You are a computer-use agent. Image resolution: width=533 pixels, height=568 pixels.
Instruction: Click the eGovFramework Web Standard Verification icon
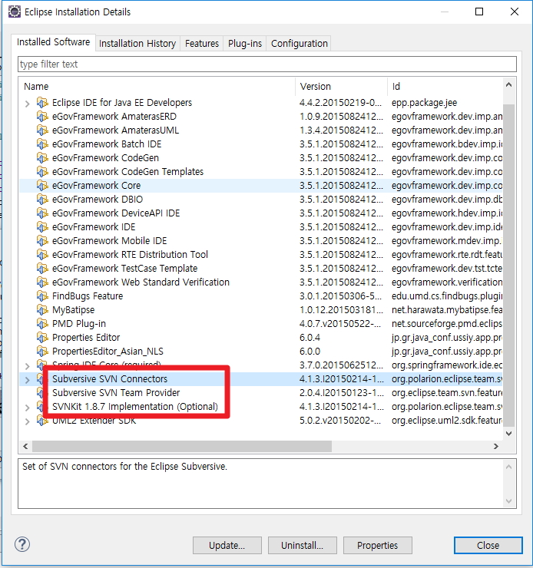tap(42, 282)
